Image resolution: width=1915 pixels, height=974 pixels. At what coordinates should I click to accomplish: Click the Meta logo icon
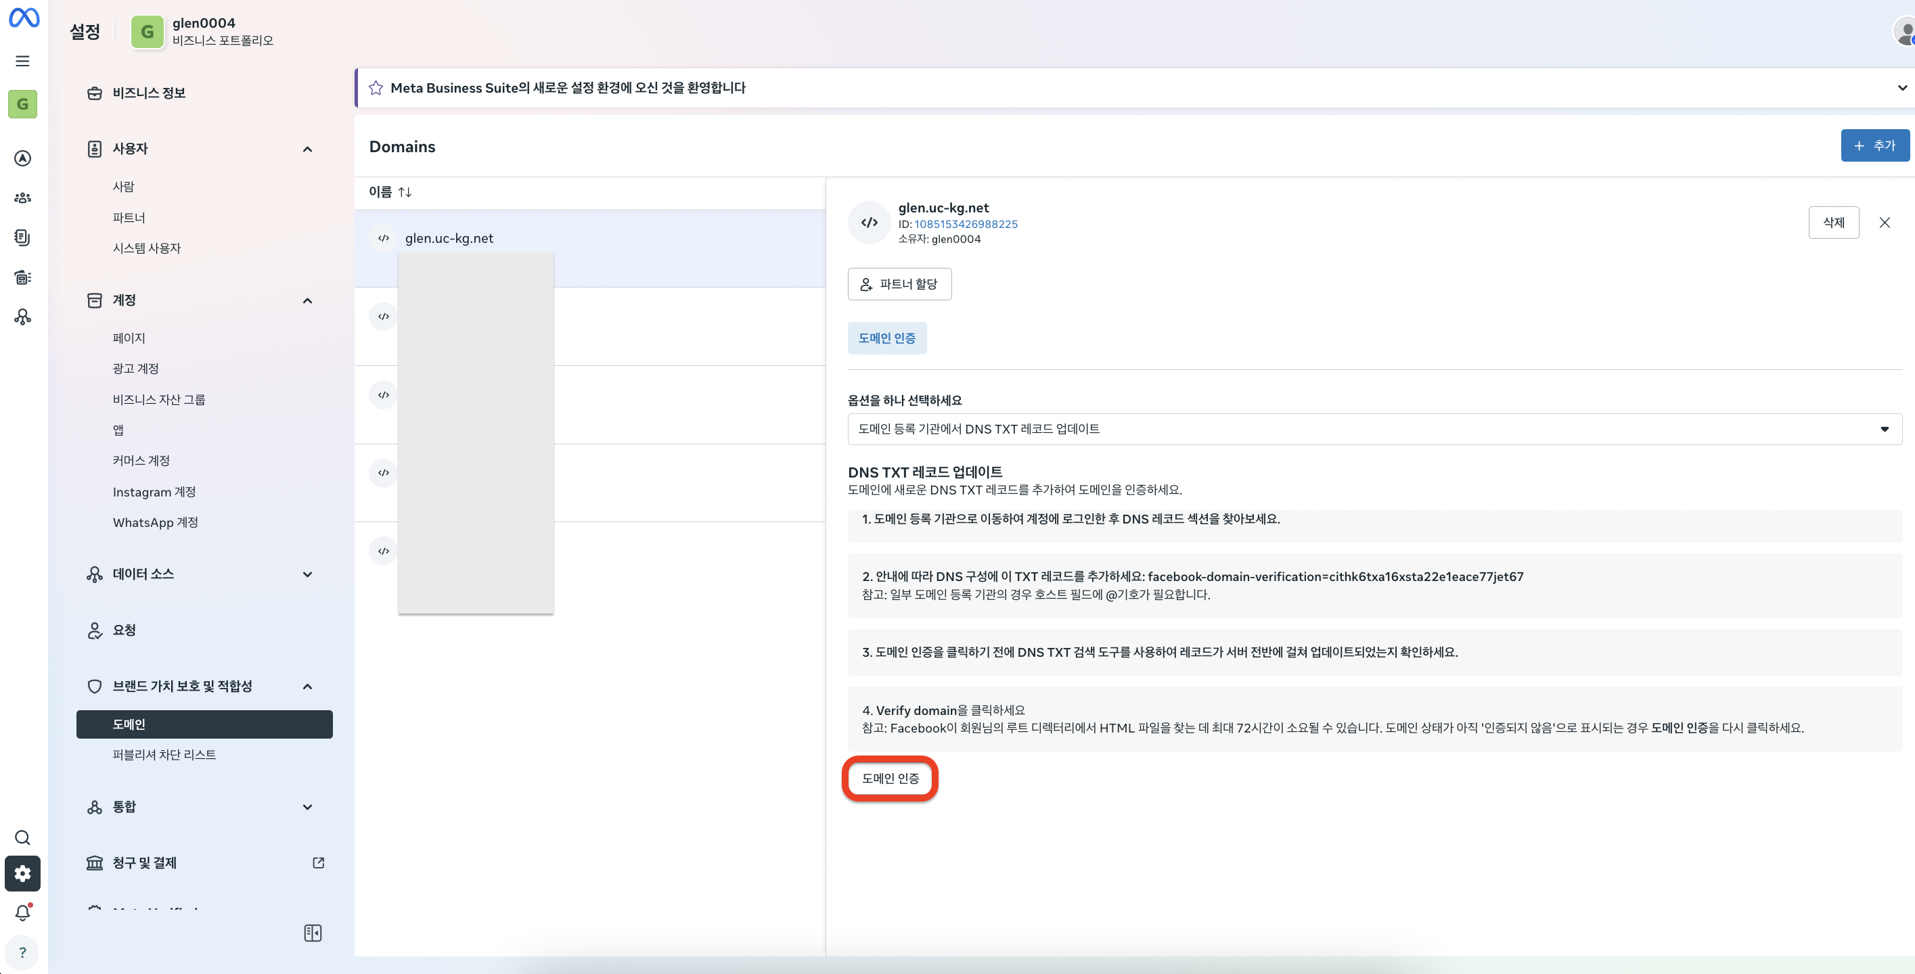coord(24,17)
